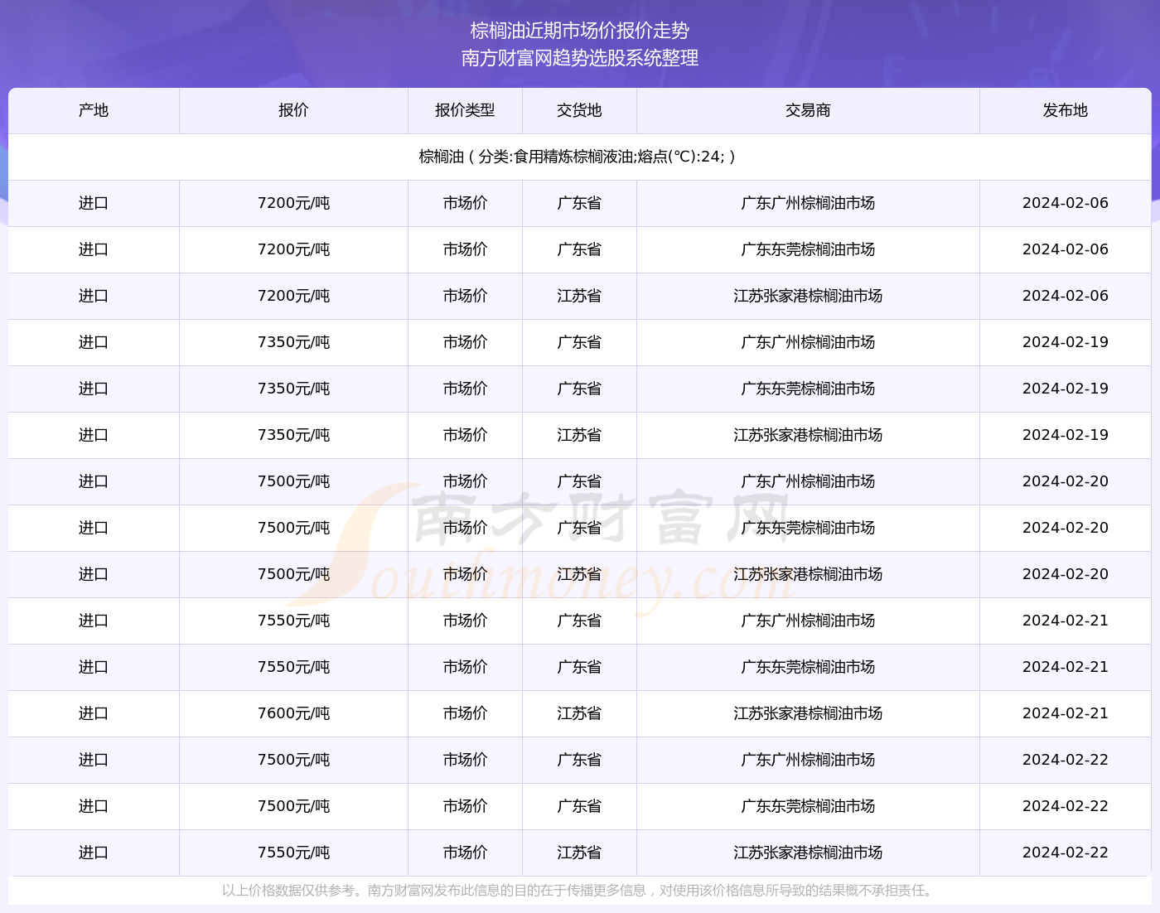Select subtitle 南方财富网趋势选股系统整理
The image size is (1160, 913).
click(580, 58)
